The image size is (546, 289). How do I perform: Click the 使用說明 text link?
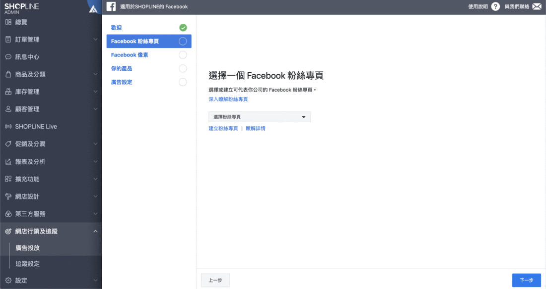478,6
